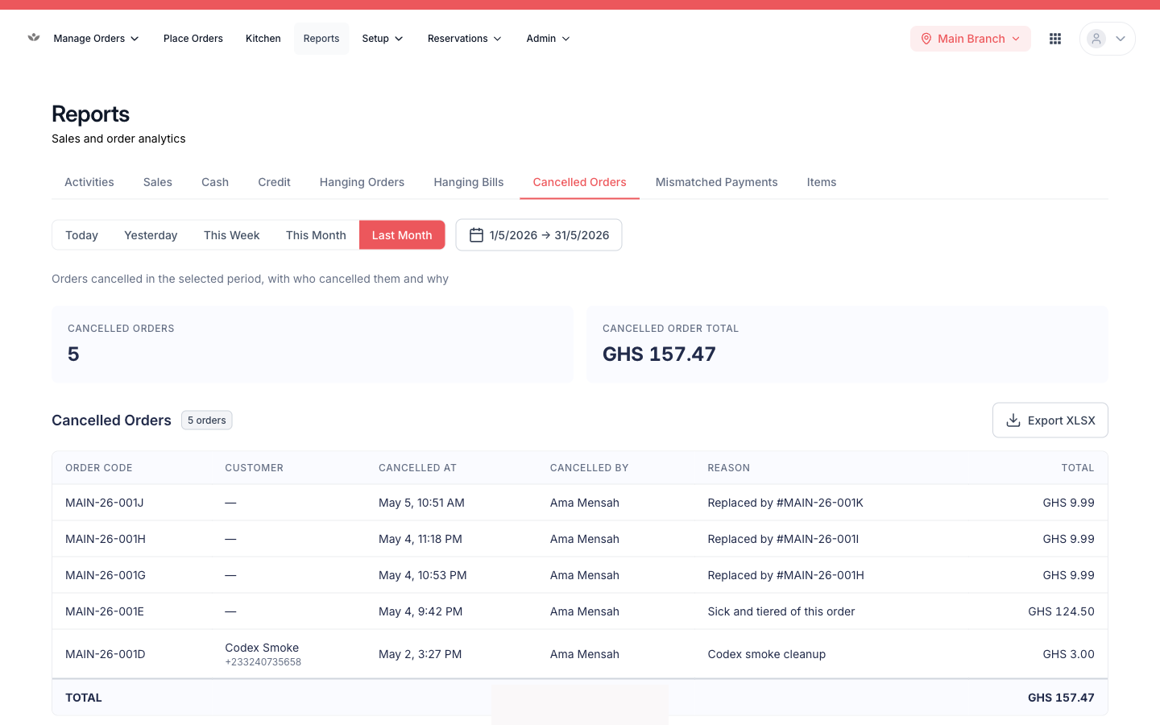Click the download icon on Export XLSX

[x=1013, y=420]
